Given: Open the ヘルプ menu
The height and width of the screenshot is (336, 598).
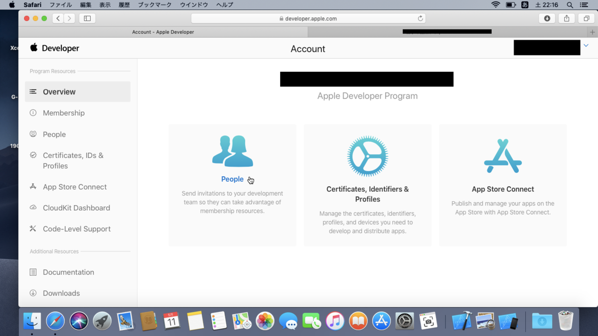Looking at the screenshot, I should coord(225,4).
